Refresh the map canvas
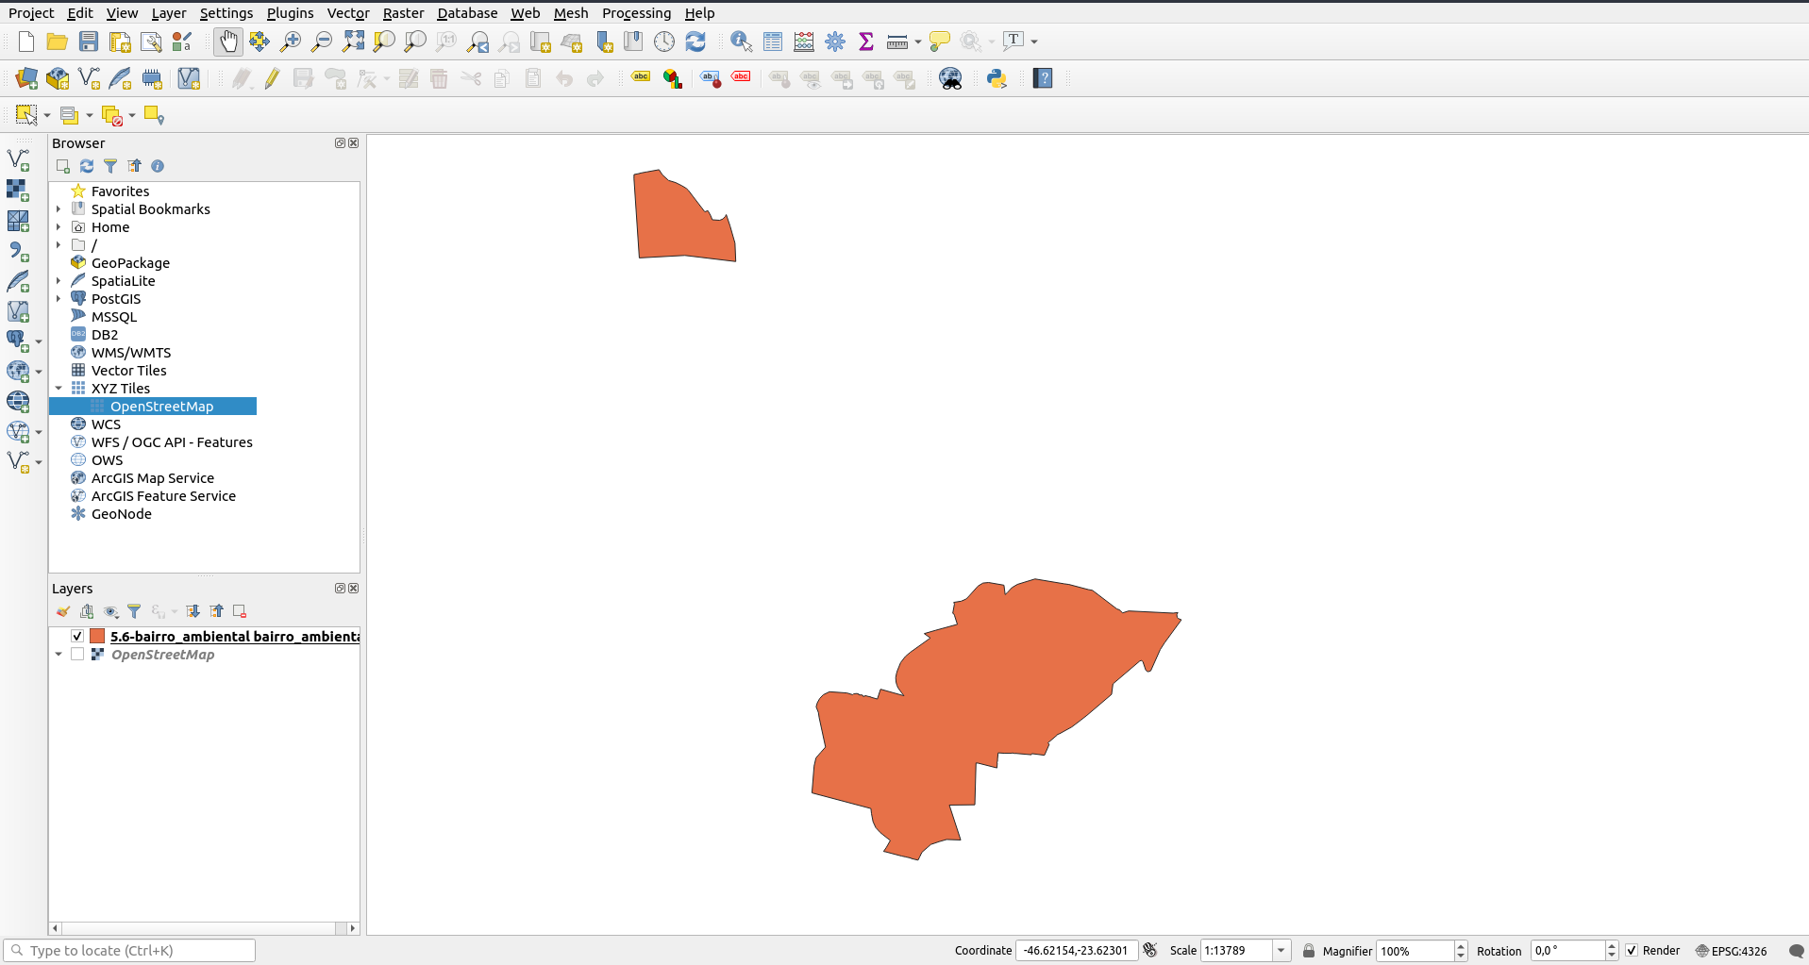Image resolution: width=1809 pixels, height=965 pixels. [695, 42]
